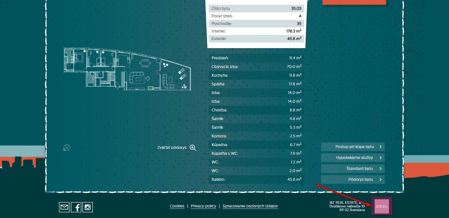The image size is (449, 218).
Task: Select the address "Dvořákovo nábrežie 10"
Action: (347, 206)
